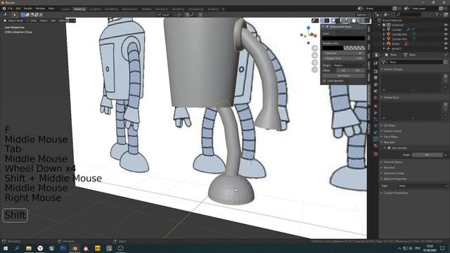This screenshot has height=253, width=450.
Task: Open the Modifiers wrench tab
Action: [375, 112]
